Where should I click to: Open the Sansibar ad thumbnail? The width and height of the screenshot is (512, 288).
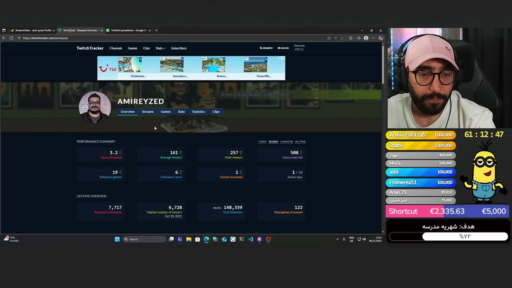click(172, 65)
